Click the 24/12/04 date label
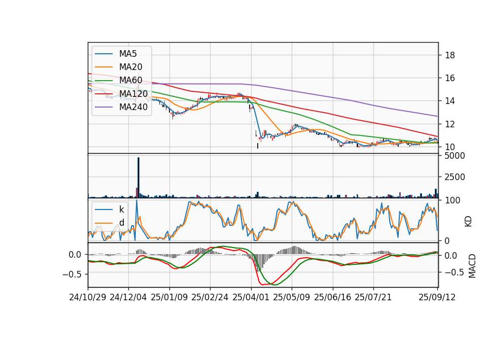Screen dimensions: 487x350 tap(128, 297)
